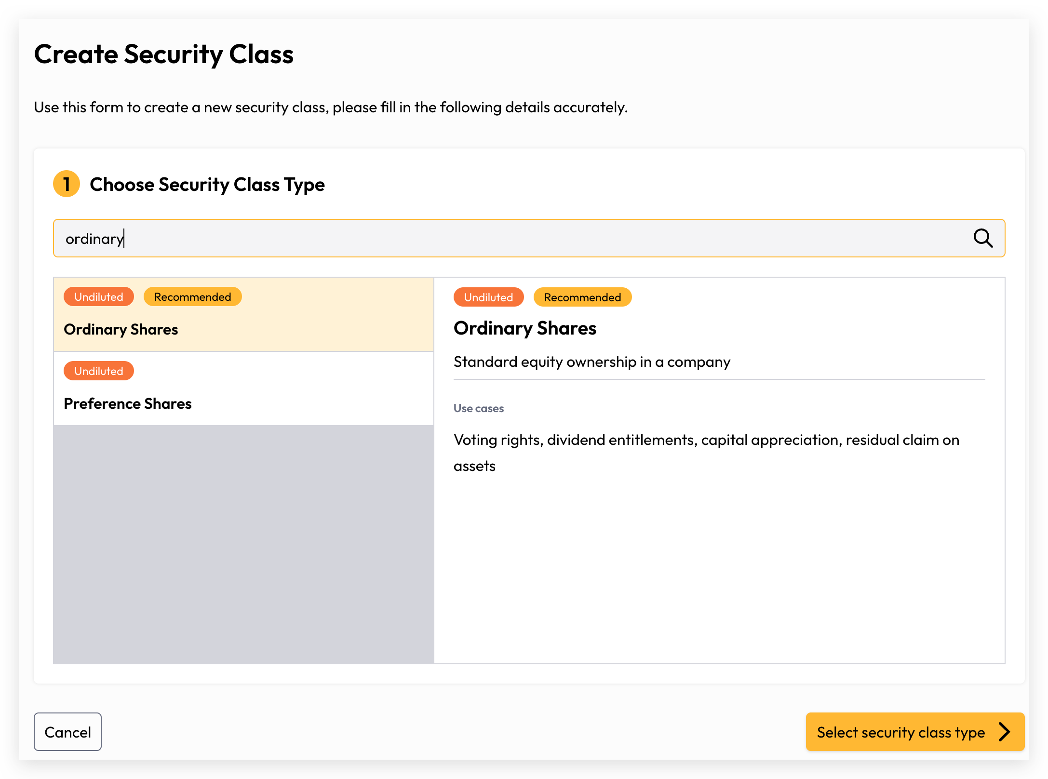
Task: Select the Ordinary Shares list option
Action: pyautogui.click(x=243, y=314)
